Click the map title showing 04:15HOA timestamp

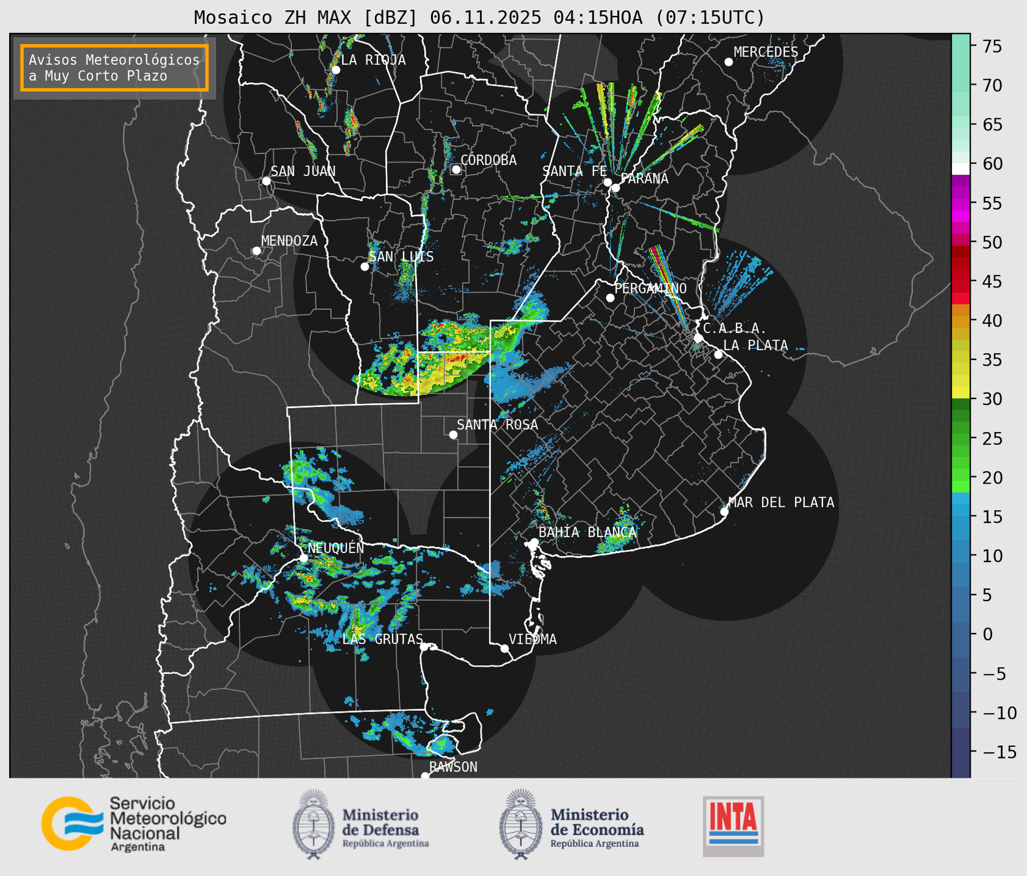(x=479, y=18)
